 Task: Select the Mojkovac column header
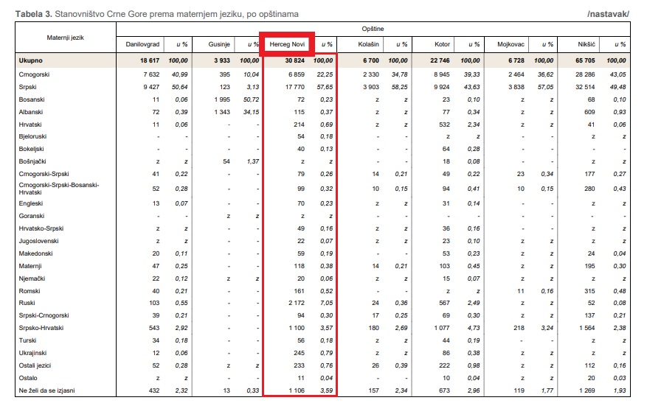511,45
